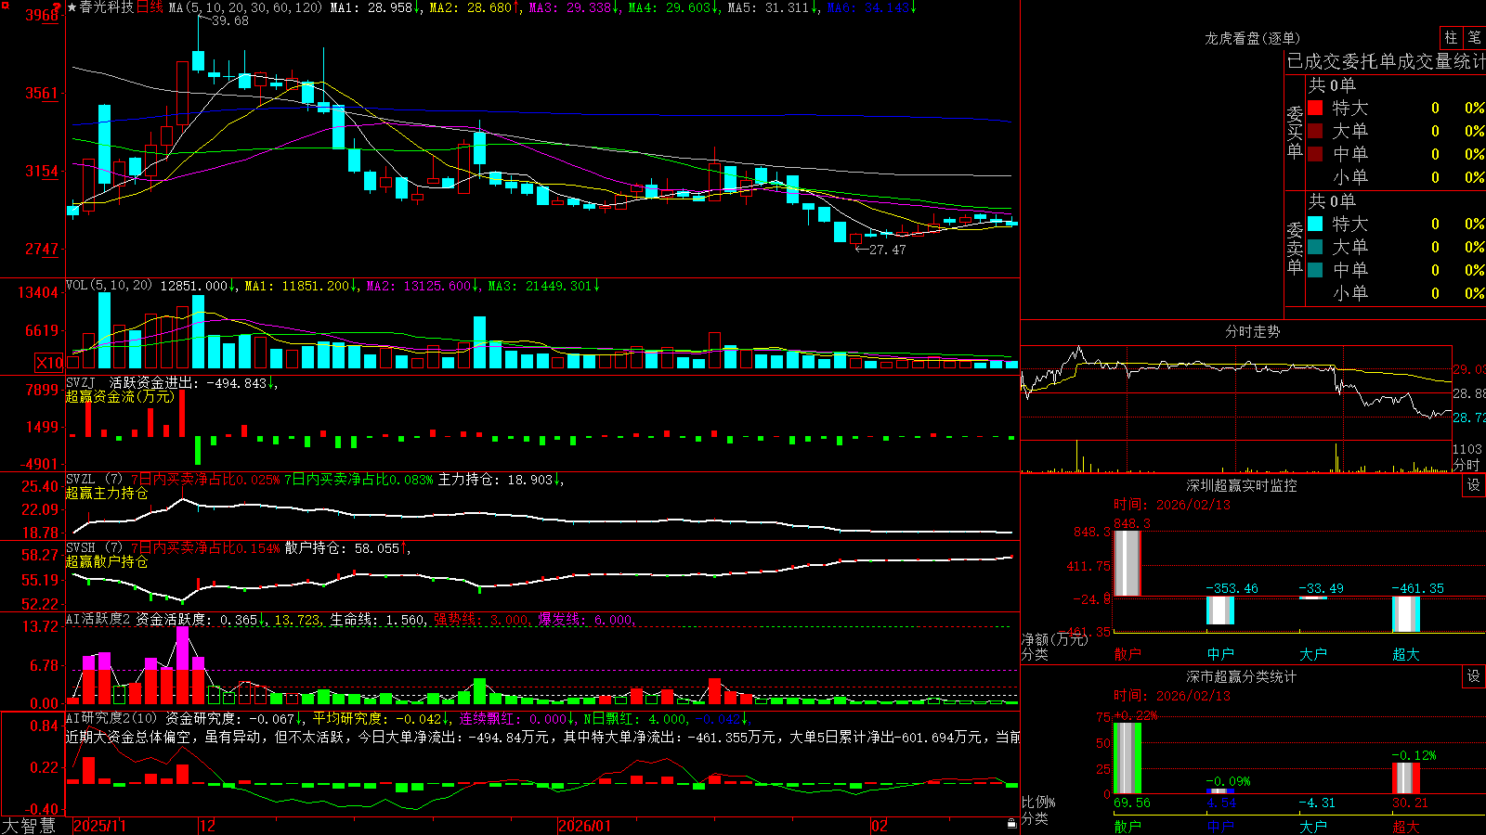The height and width of the screenshot is (835, 1486).
Task: Click the VOL(5,10,20) indicator label
Action: click(109, 286)
